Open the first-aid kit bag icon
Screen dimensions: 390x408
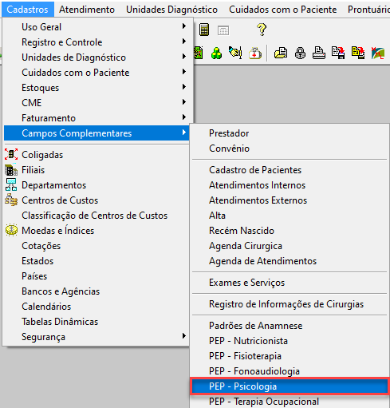255,53
